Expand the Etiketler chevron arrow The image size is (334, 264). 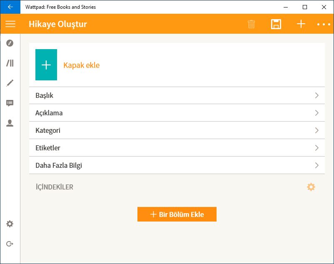click(x=317, y=148)
